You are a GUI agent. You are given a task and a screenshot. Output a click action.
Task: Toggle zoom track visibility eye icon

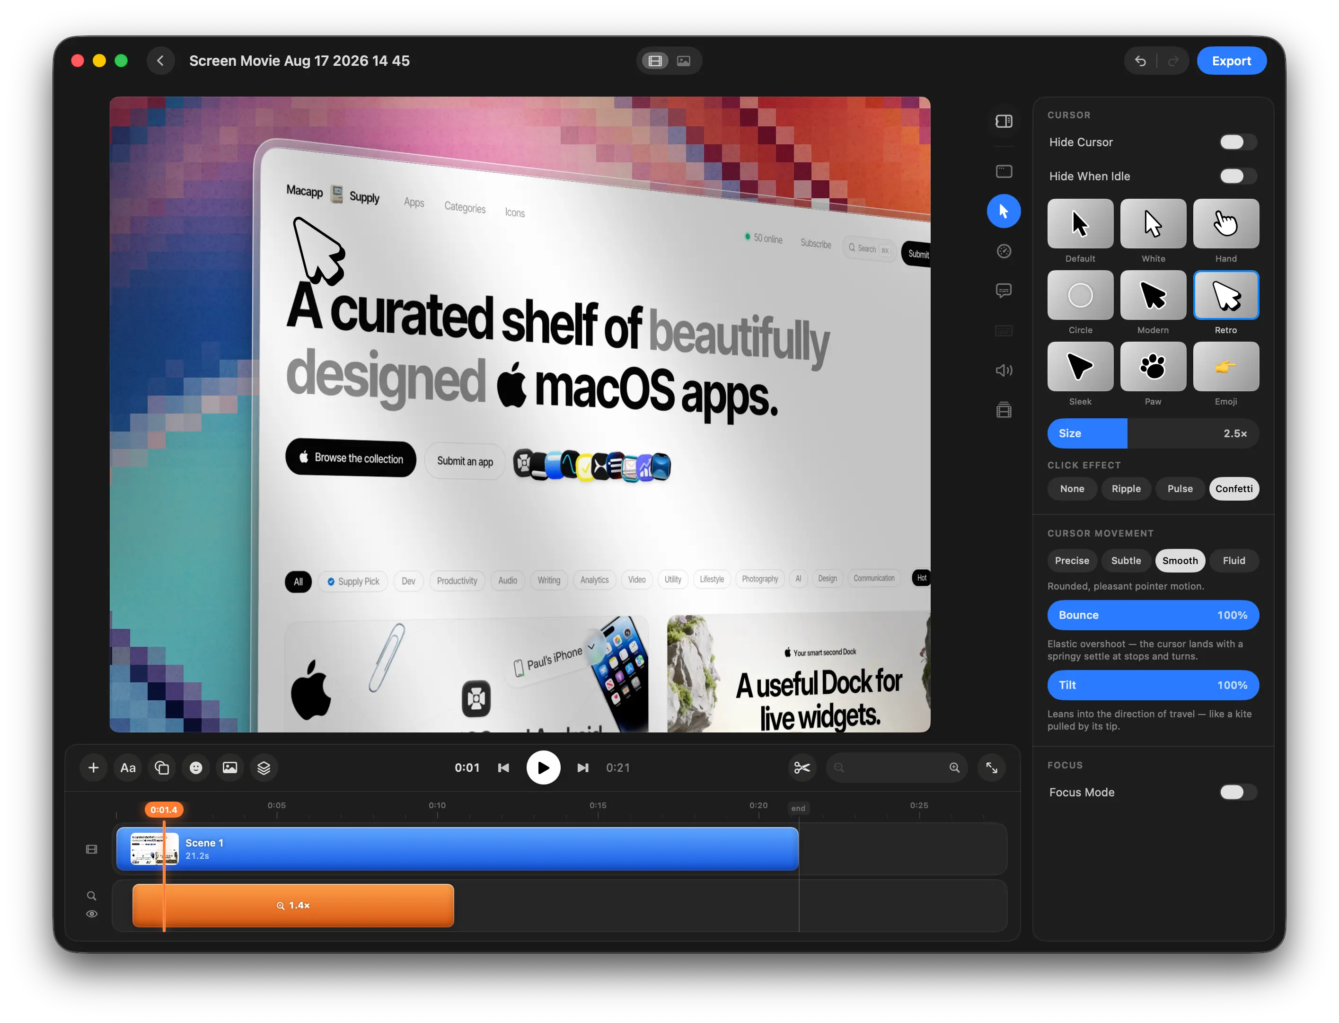click(x=92, y=914)
